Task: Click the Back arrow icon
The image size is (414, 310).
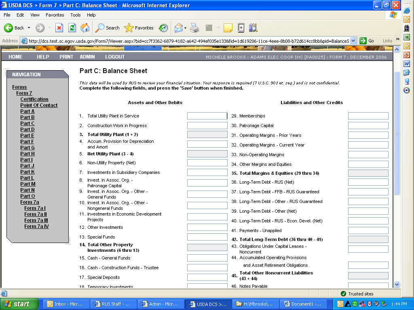Action: click(x=8, y=28)
